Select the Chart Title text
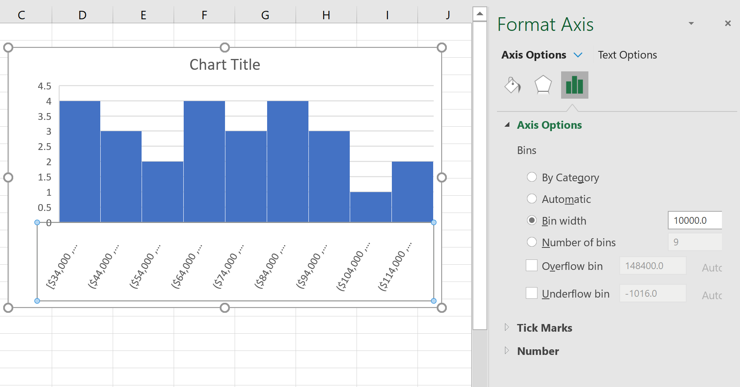The height and width of the screenshot is (387, 740). point(224,64)
